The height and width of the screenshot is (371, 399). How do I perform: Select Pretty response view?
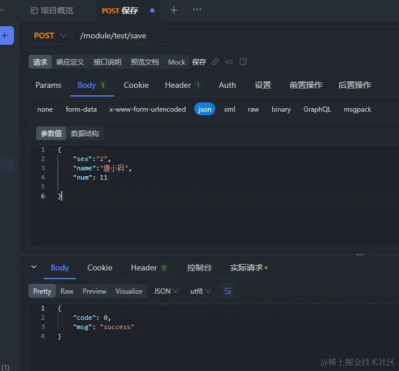[42, 291]
